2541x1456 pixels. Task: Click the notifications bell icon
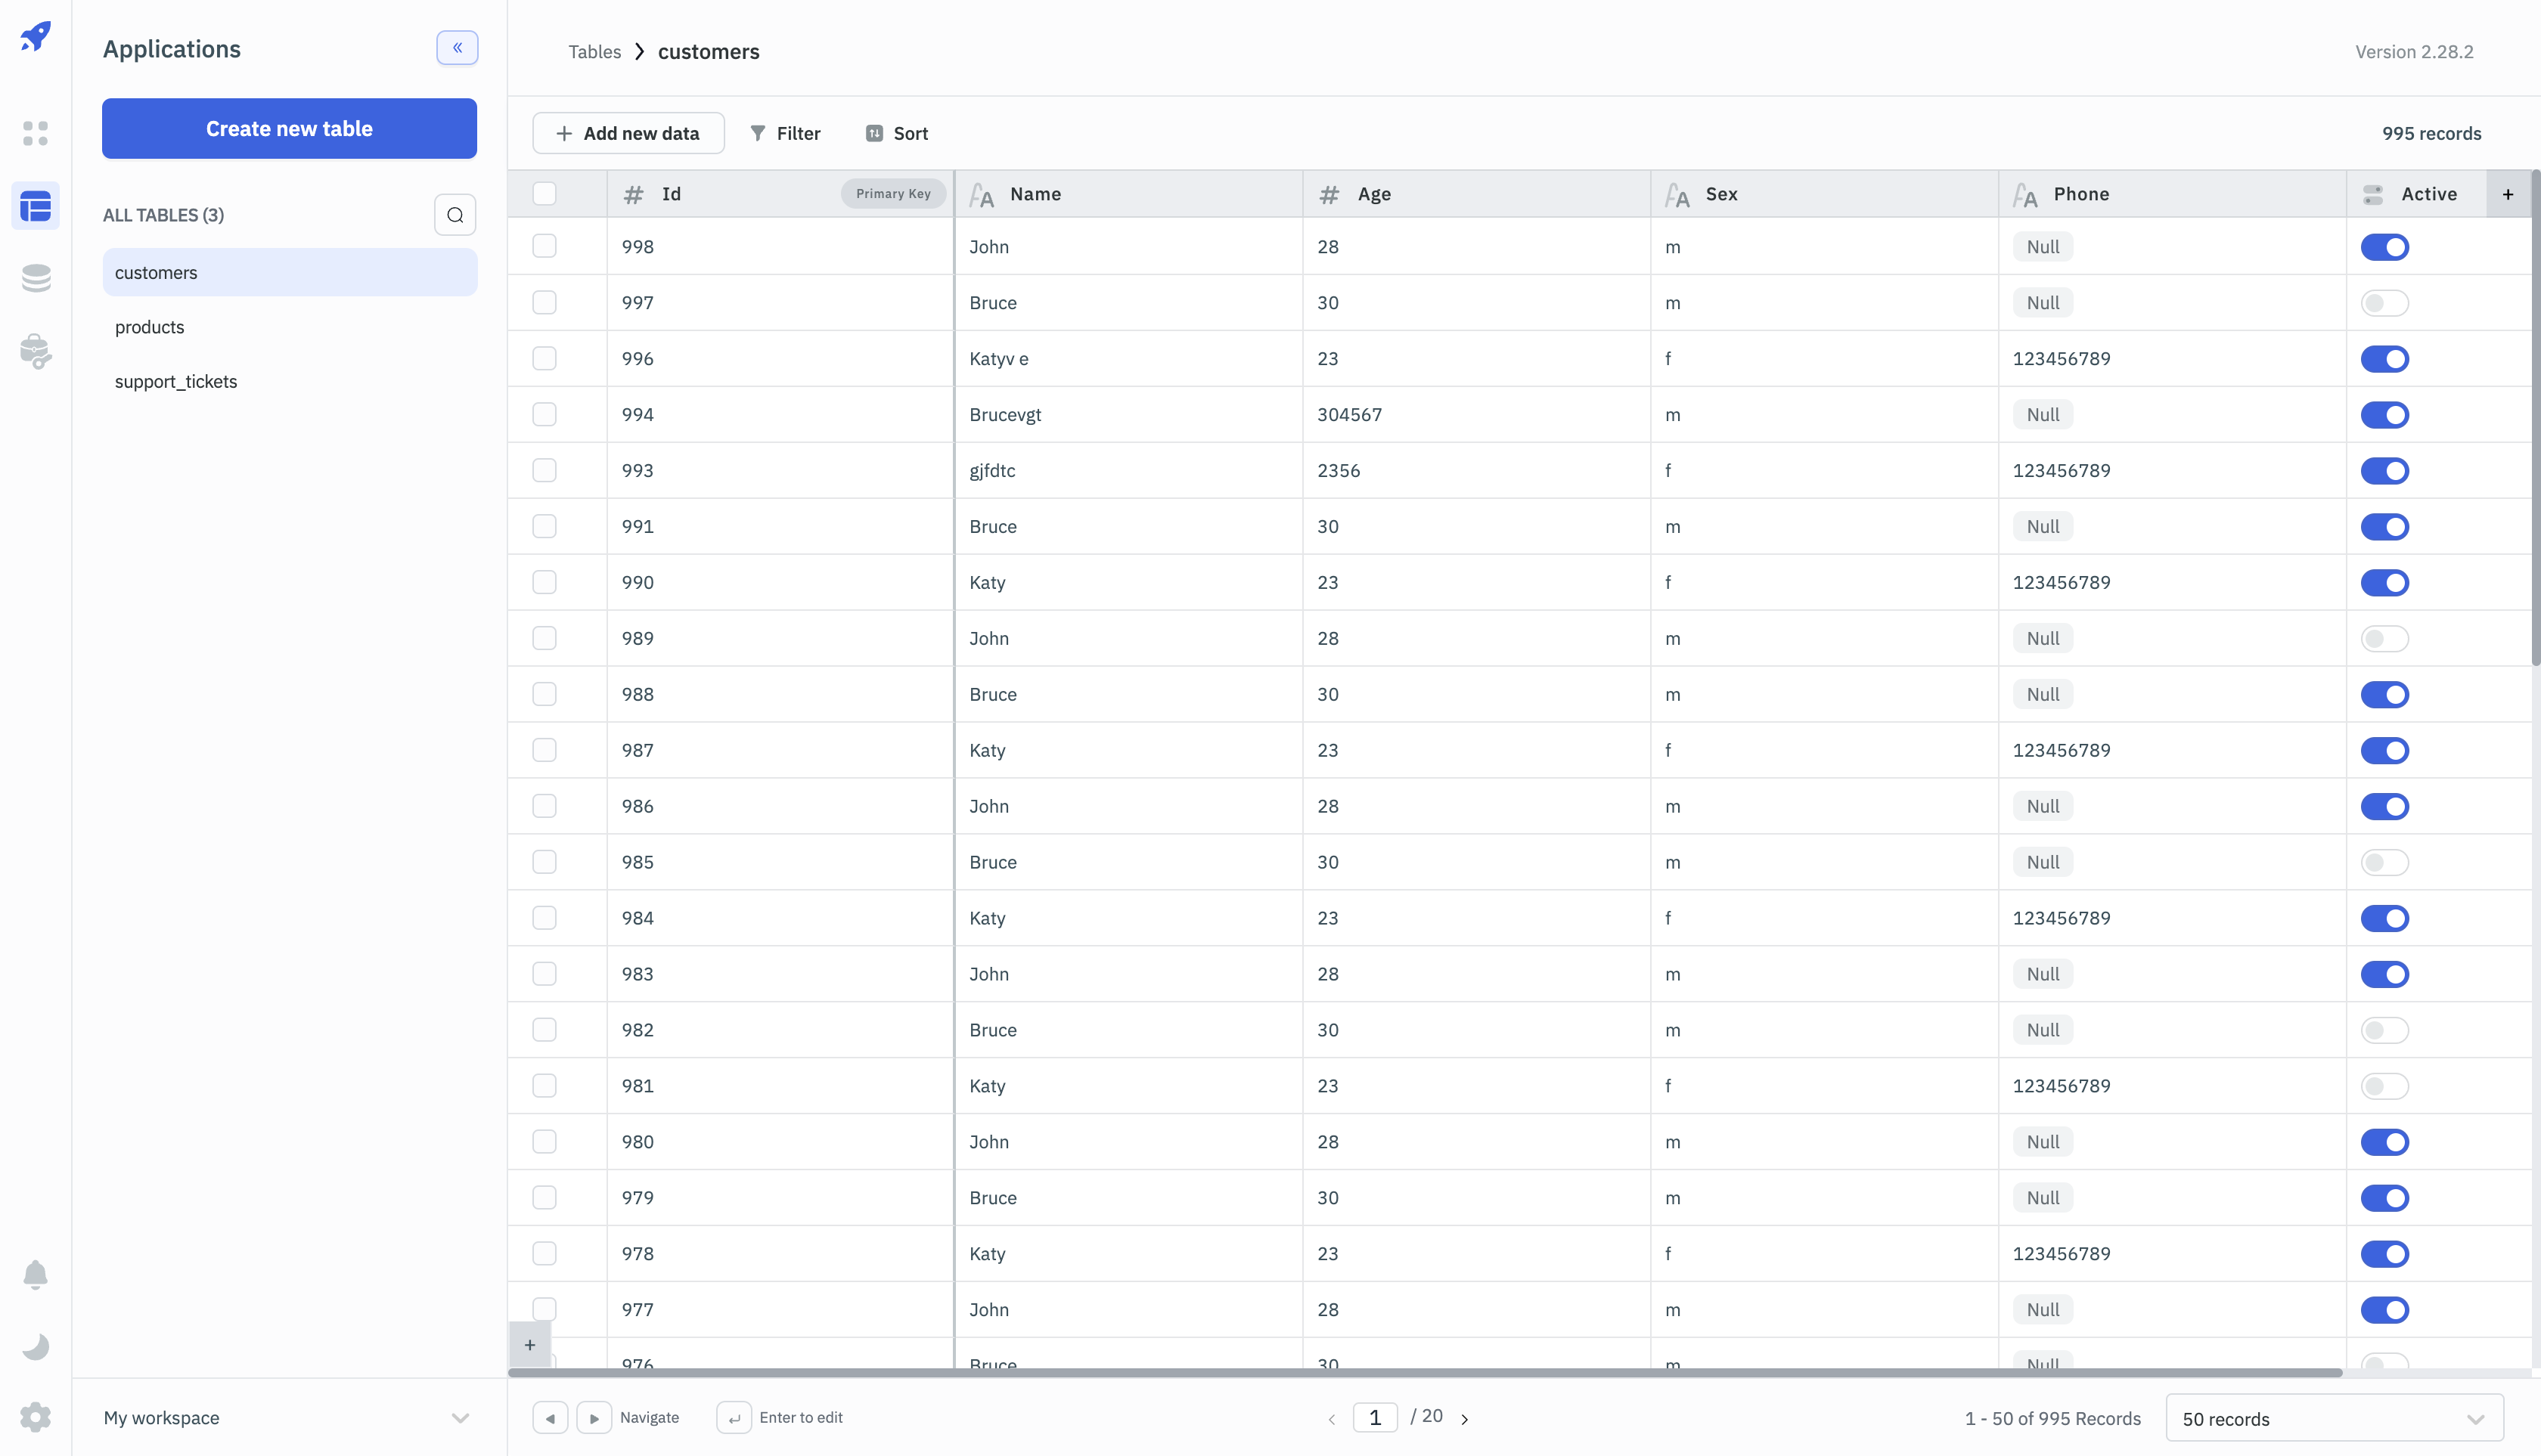[x=35, y=1274]
